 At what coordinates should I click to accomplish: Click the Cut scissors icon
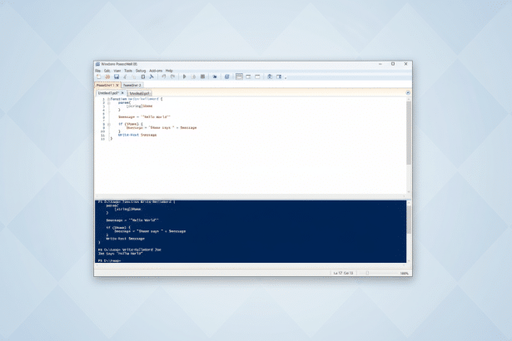(125, 77)
